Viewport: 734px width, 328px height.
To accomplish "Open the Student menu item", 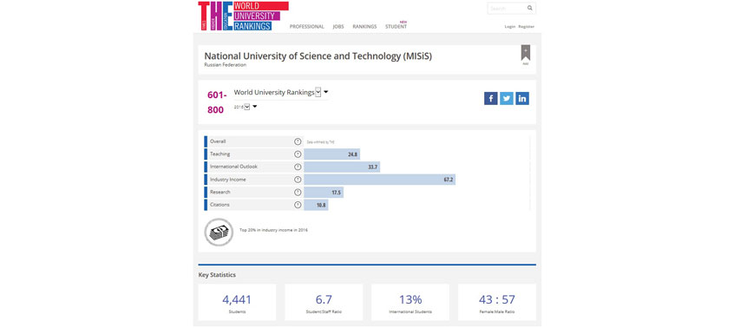I will point(396,27).
